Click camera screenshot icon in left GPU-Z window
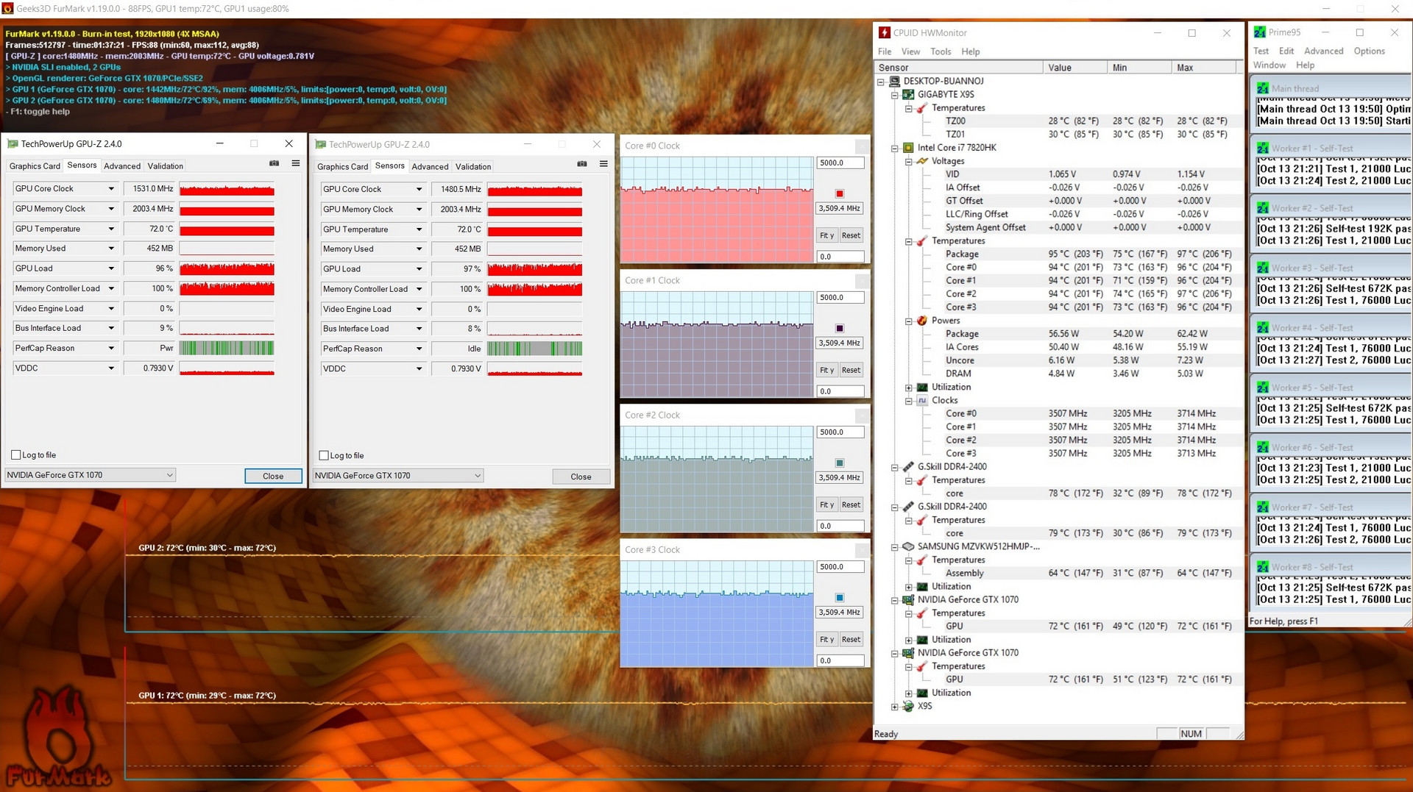The width and height of the screenshot is (1413, 792). point(274,163)
